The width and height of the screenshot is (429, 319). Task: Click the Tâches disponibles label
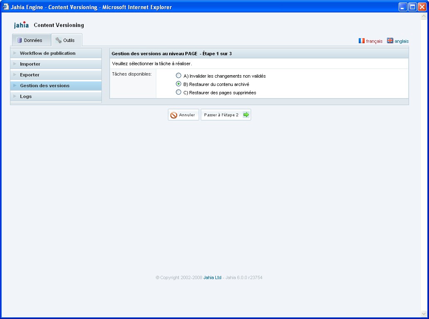pos(132,74)
